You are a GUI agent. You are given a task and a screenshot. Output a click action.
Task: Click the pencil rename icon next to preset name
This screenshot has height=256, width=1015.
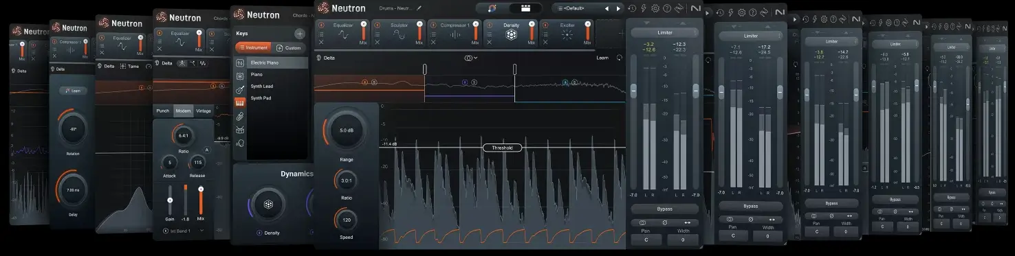click(x=419, y=8)
